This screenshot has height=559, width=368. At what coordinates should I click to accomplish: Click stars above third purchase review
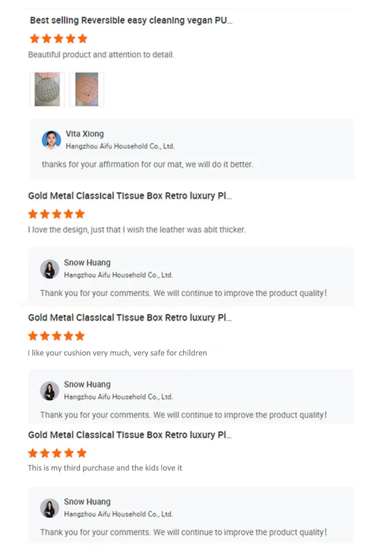(x=56, y=453)
